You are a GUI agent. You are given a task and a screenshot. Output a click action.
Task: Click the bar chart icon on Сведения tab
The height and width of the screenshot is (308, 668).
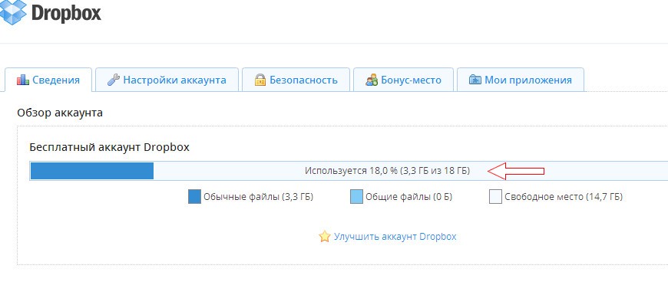coord(23,80)
